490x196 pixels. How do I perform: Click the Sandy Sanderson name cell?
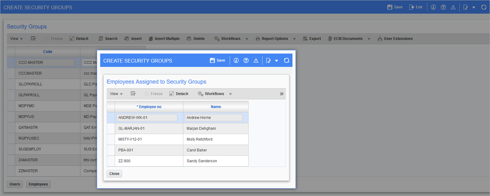point(216,161)
